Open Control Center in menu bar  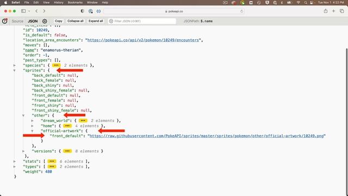tap(312, 2)
